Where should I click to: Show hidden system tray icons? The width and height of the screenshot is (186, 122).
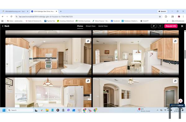pyautogui.click(x=157, y=110)
